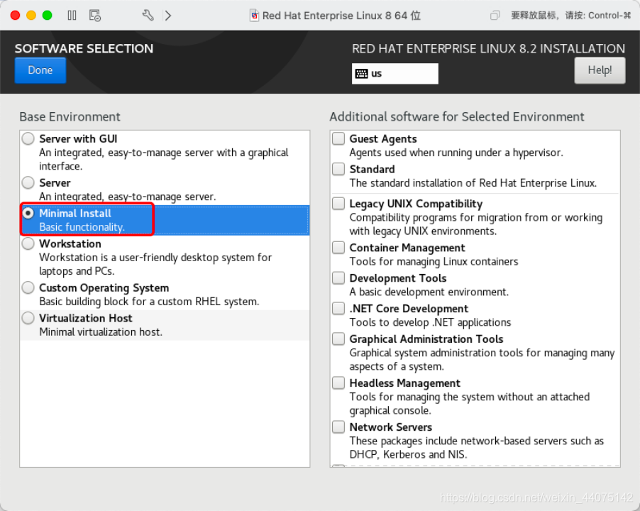Check the Headless Management option
640x511 pixels.
click(338, 383)
